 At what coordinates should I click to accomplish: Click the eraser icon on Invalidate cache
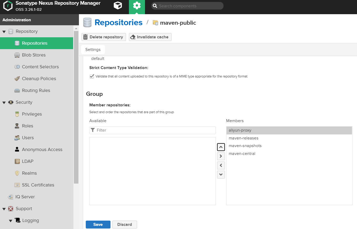133,37
